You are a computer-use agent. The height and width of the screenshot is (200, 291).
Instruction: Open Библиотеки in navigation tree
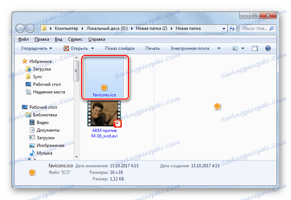45,115
